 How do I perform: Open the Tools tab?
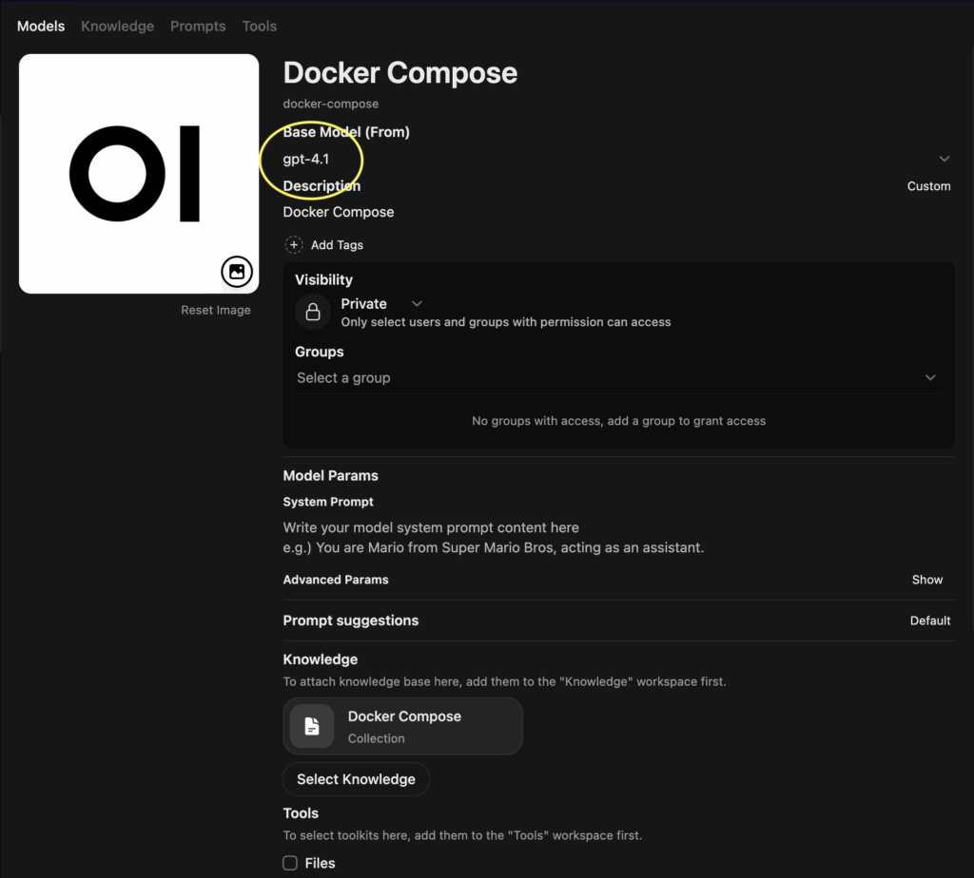click(259, 26)
